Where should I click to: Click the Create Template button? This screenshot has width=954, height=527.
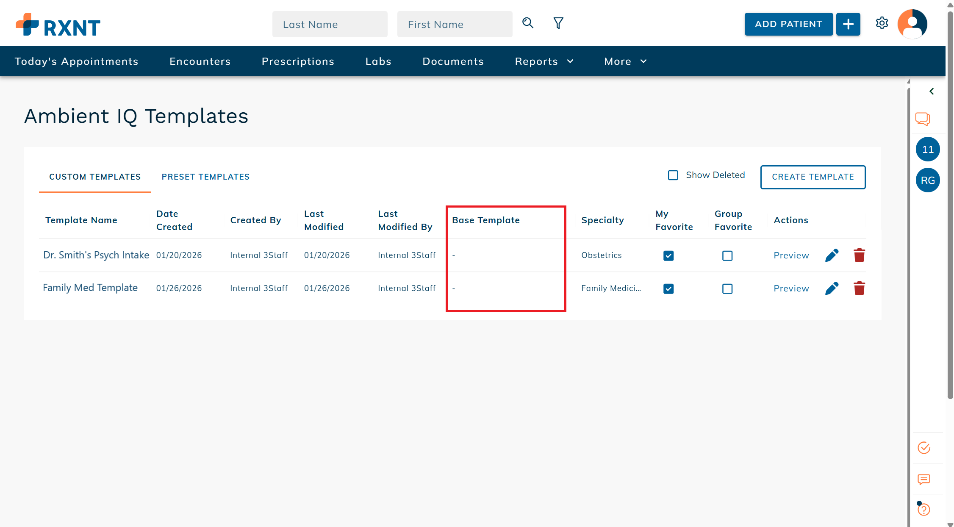tap(813, 177)
